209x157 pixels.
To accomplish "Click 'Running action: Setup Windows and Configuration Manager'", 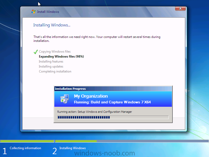I will point(95,112).
